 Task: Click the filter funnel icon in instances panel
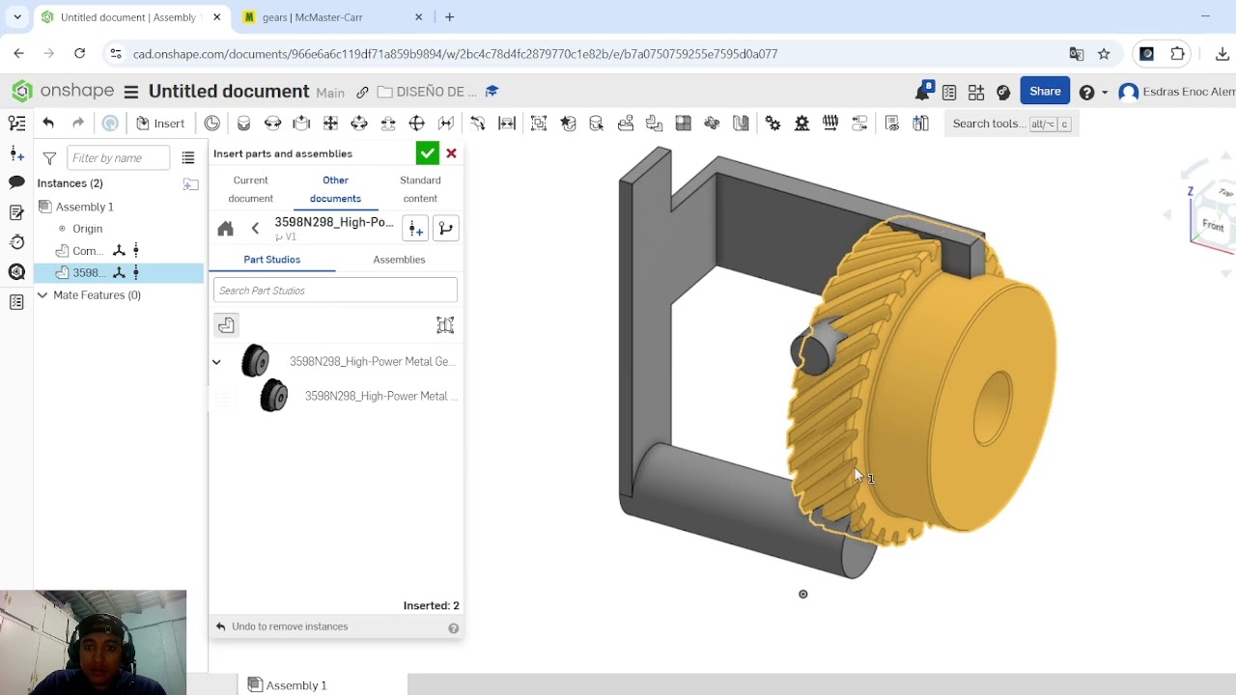(x=49, y=157)
